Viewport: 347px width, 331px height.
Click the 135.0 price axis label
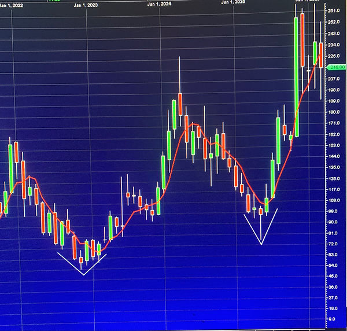click(335, 167)
